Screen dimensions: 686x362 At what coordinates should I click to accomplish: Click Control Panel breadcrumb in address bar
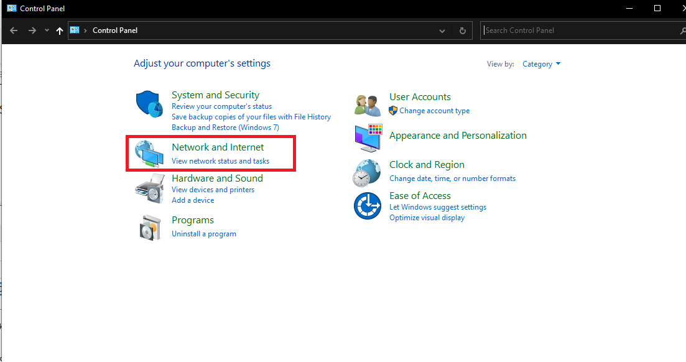pyautogui.click(x=115, y=30)
